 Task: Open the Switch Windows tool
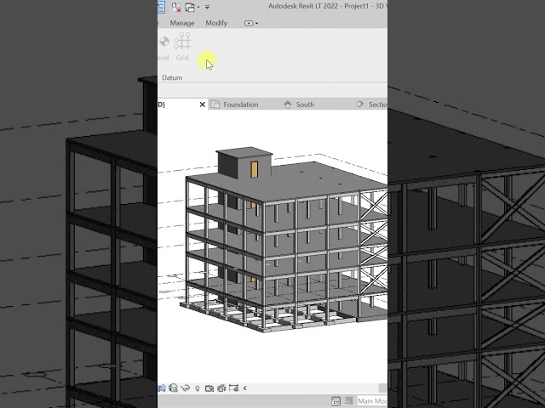pos(189,7)
